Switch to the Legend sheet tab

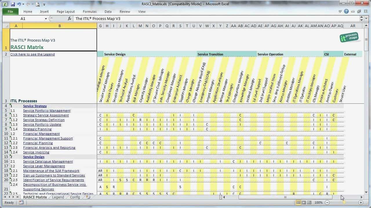(58, 197)
